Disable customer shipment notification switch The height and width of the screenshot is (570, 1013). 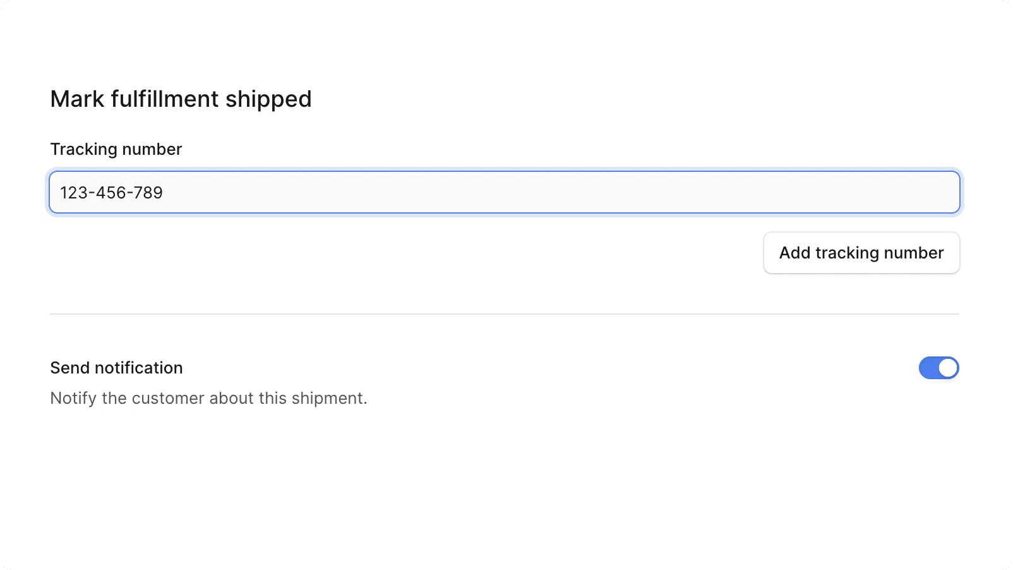938,368
